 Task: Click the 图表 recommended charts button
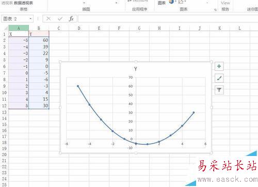coord(162,3)
